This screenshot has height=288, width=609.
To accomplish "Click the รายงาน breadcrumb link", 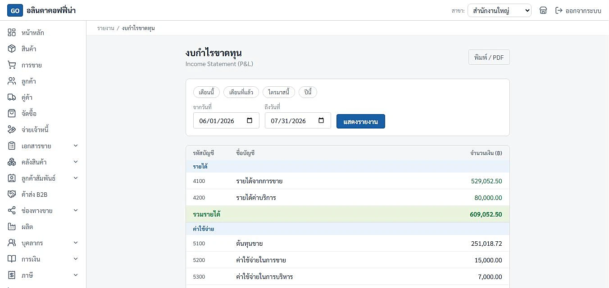I will [106, 28].
